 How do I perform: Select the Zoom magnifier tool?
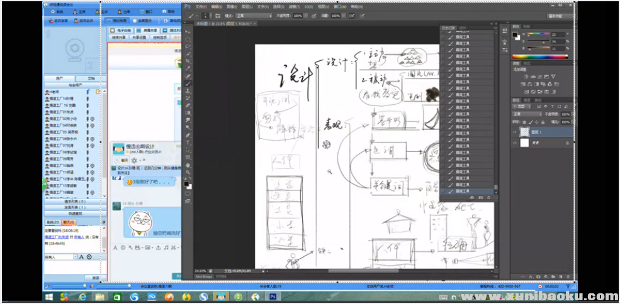[x=188, y=172]
